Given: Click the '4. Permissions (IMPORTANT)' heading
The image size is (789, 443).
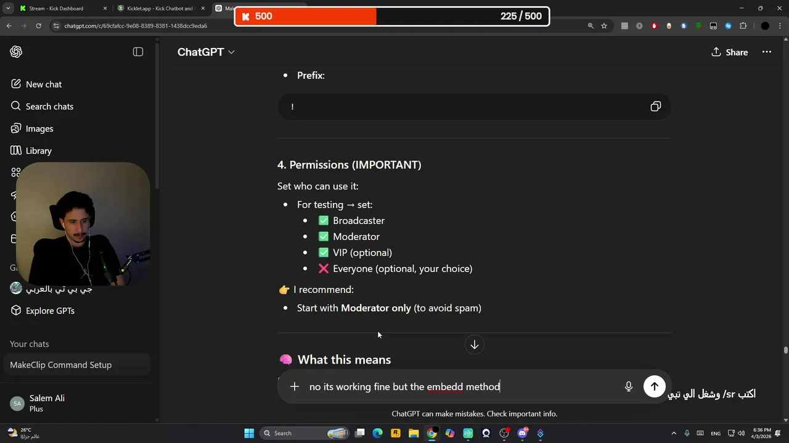Looking at the screenshot, I should point(350,165).
